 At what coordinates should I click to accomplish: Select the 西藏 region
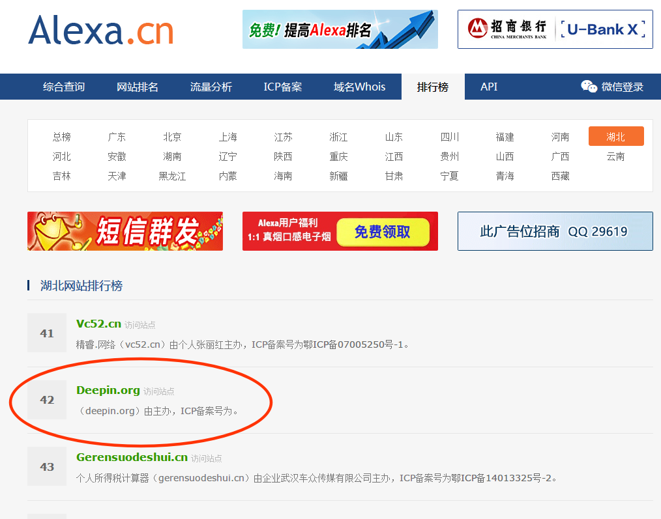pyautogui.click(x=560, y=176)
